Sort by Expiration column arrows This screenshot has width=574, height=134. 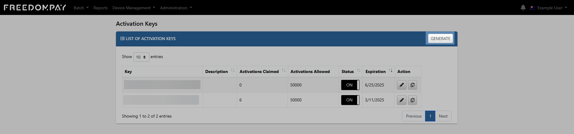[391, 71]
